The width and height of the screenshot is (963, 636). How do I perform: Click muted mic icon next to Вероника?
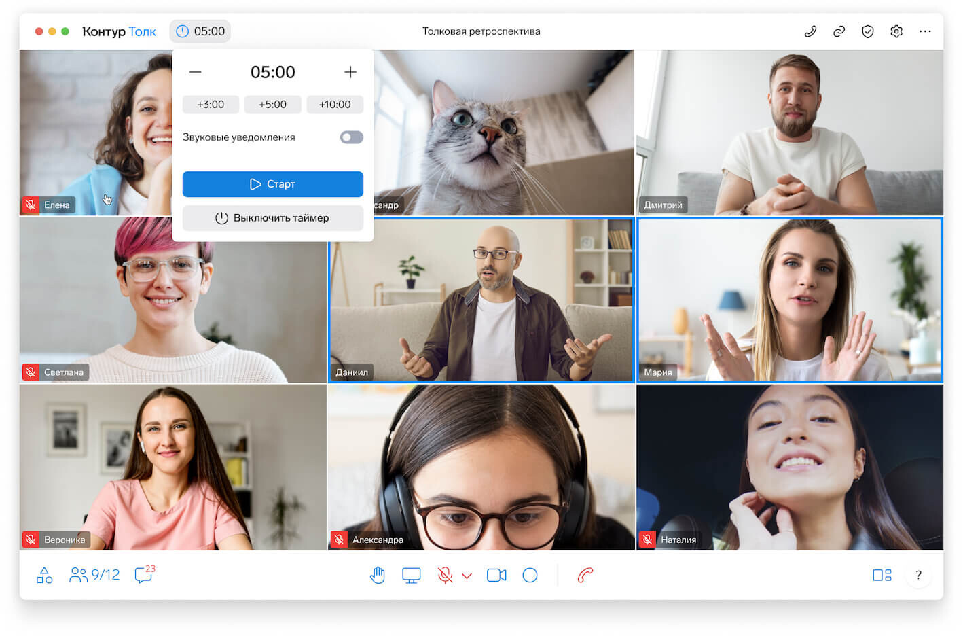point(31,540)
